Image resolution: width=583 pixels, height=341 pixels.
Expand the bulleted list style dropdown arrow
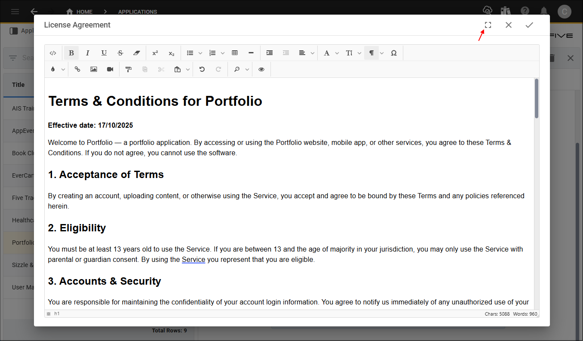(200, 53)
